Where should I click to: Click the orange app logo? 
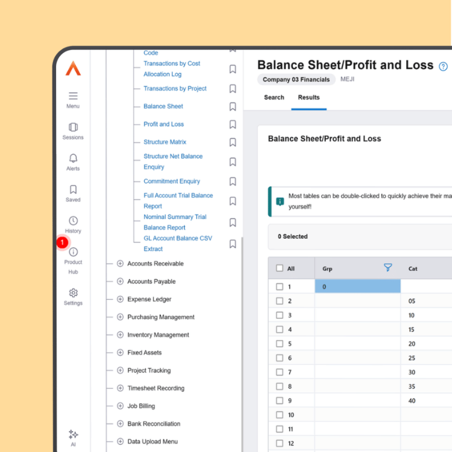(73, 68)
